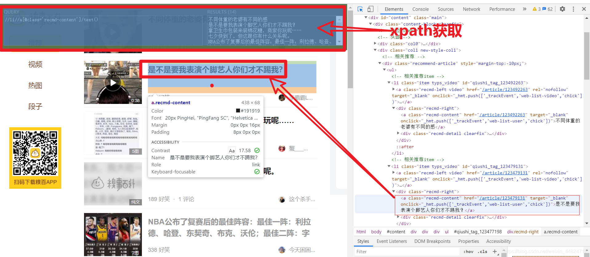Open the Event Listeners tab
Viewport: 590px width, 257px height.
click(391, 241)
